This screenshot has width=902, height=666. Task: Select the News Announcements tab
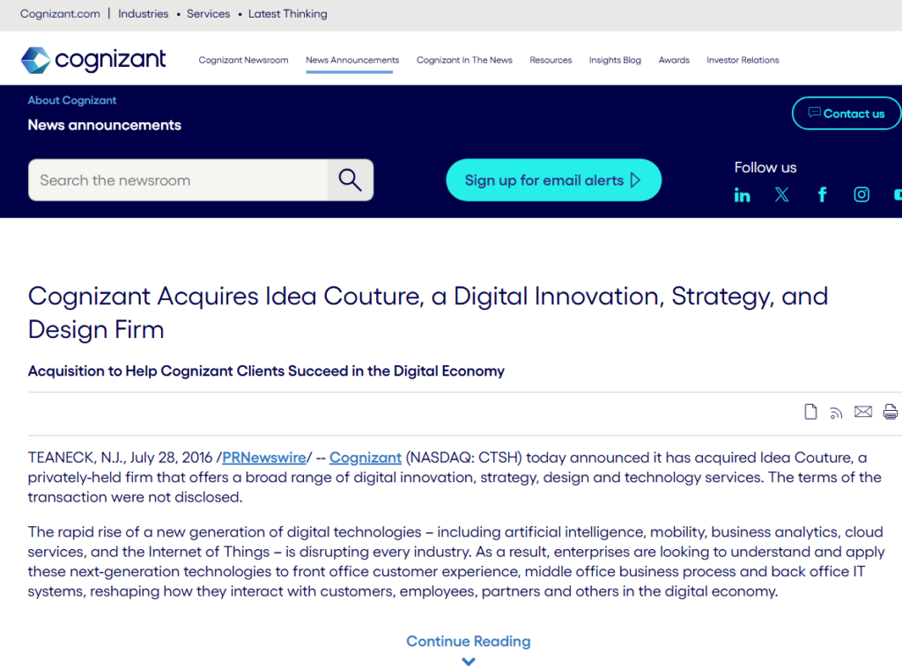[352, 60]
